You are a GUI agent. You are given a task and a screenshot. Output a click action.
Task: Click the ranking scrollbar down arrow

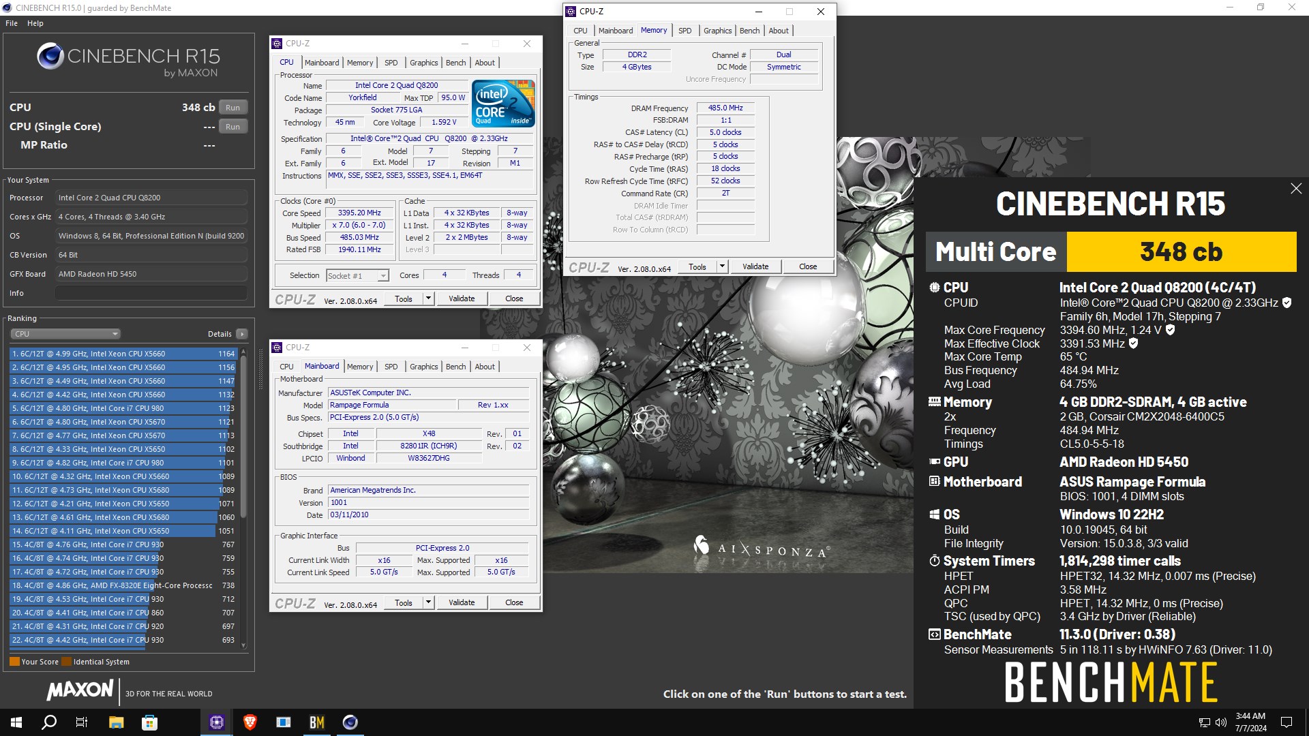click(x=243, y=645)
